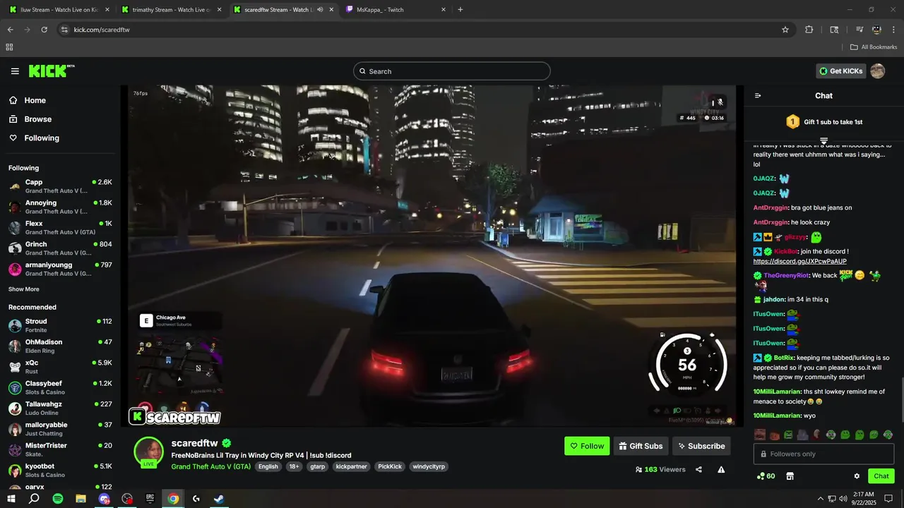Open Grand Theft Auto V category link
Image resolution: width=904 pixels, height=508 pixels.
click(x=210, y=466)
